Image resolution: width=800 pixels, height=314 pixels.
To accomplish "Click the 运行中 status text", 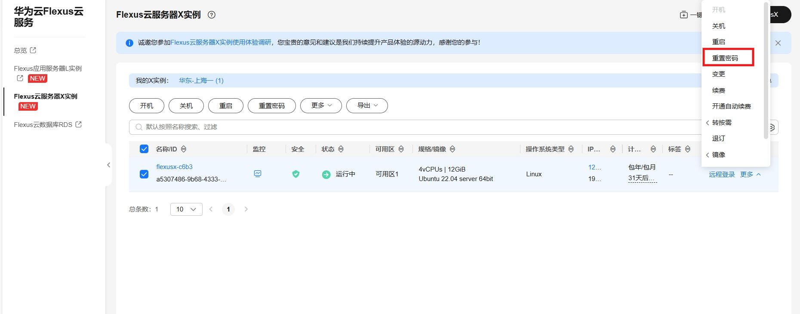I will [345, 174].
